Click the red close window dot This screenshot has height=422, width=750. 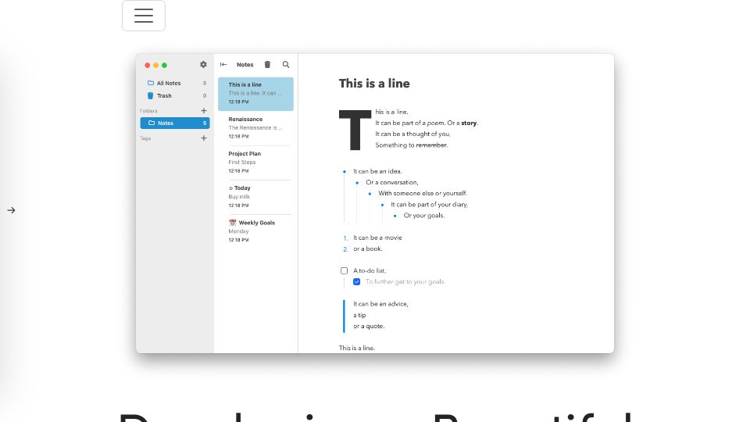click(148, 65)
